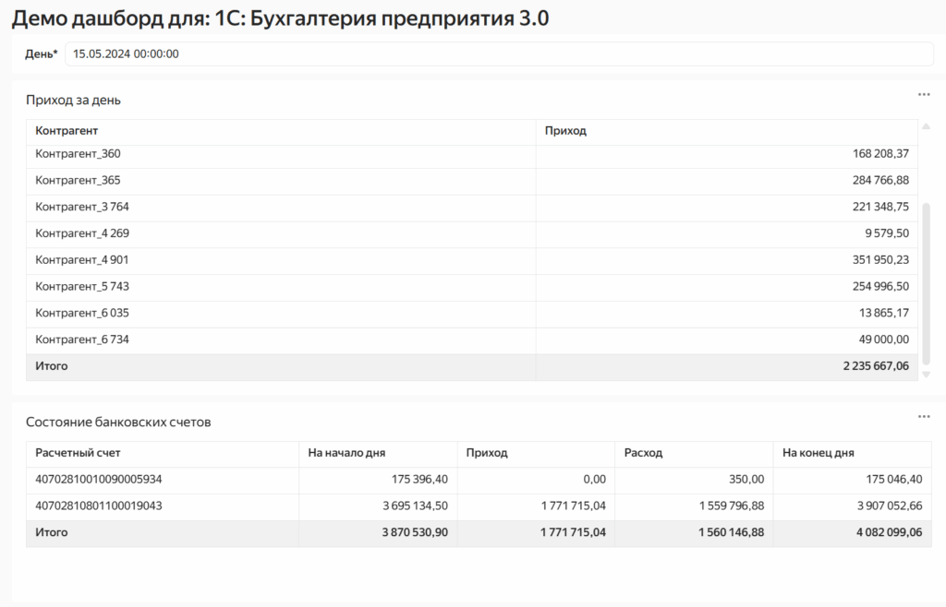This screenshot has width=946, height=607.
Task: Click the Состояние банковских счетов widget title
Action: tap(118, 423)
